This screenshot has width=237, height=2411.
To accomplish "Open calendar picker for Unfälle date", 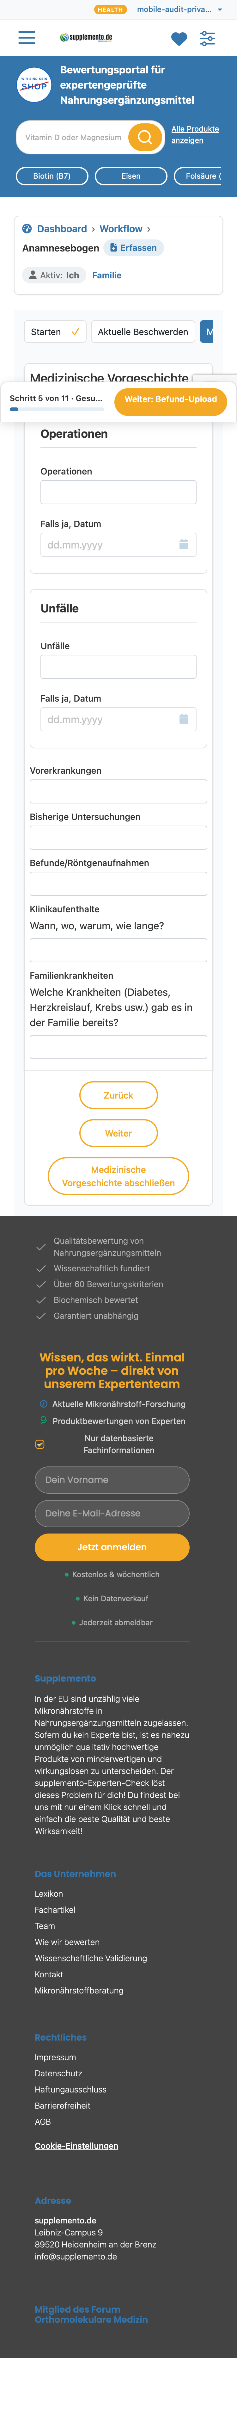I will point(184,719).
